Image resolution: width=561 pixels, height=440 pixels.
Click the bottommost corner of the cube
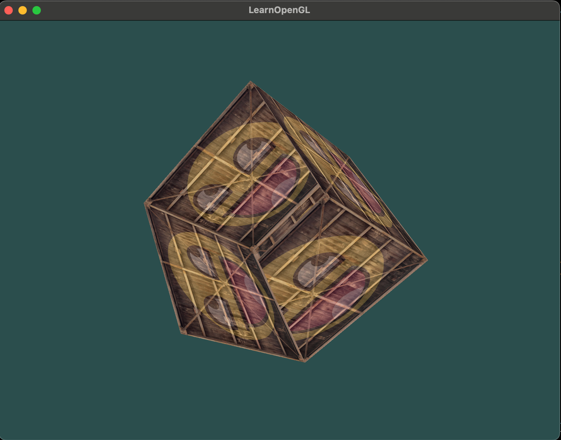click(304, 360)
